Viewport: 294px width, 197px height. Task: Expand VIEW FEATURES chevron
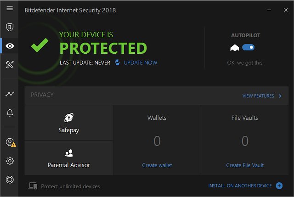(280, 96)
